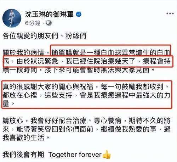Click the English text Together forever
Viewport: 177px width, 162px height.
75,155
